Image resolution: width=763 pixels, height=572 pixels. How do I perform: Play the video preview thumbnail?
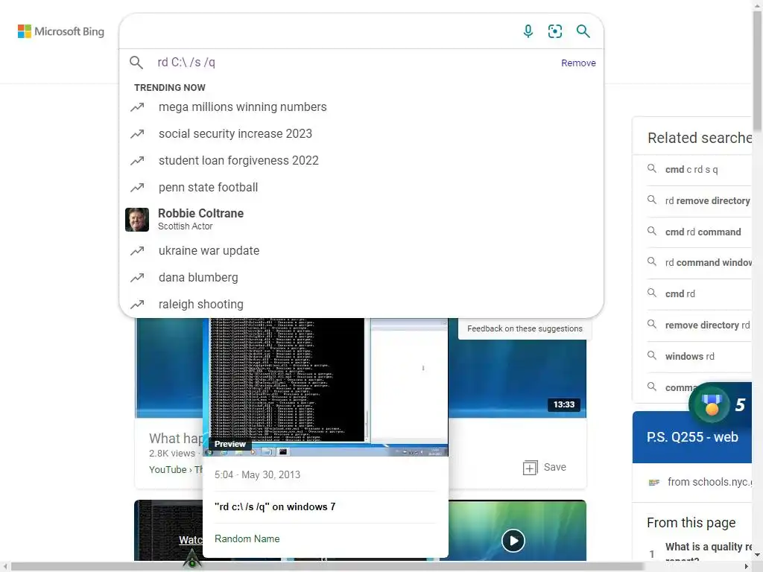(325, 387)
